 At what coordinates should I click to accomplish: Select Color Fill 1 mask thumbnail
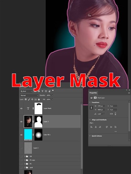(38, 135)
